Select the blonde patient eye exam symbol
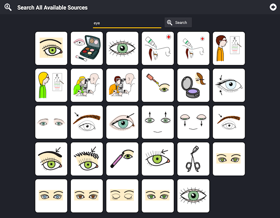This screenshot has height=218, width=280. pyautogui.click(x=87, y=85)
